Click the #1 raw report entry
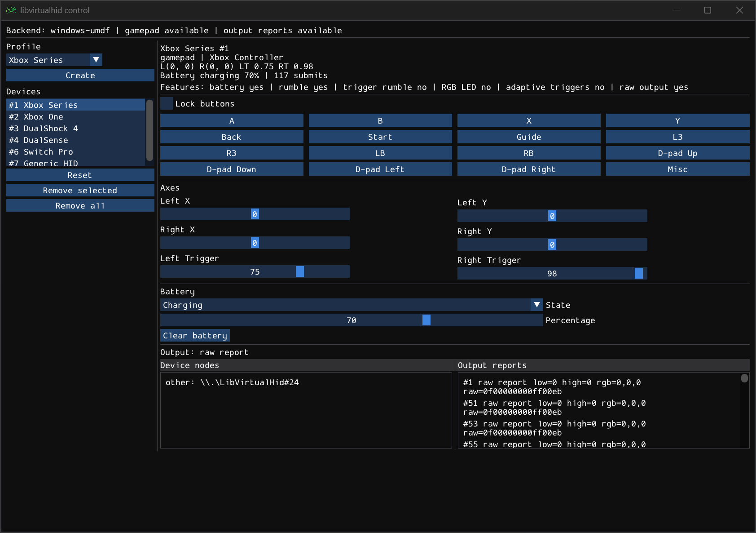This screenshot has width=756, height=533. 552,386
